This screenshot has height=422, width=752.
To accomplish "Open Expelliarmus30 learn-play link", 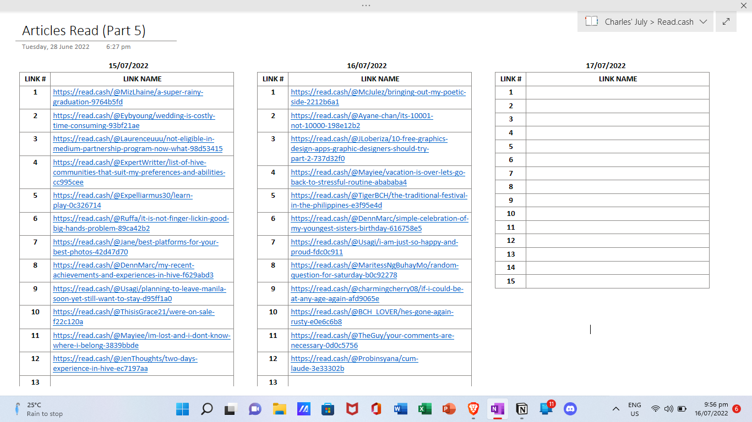I will point(123,200).
